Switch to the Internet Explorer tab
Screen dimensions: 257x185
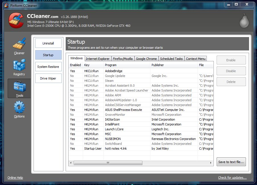(x=98, y=59)
